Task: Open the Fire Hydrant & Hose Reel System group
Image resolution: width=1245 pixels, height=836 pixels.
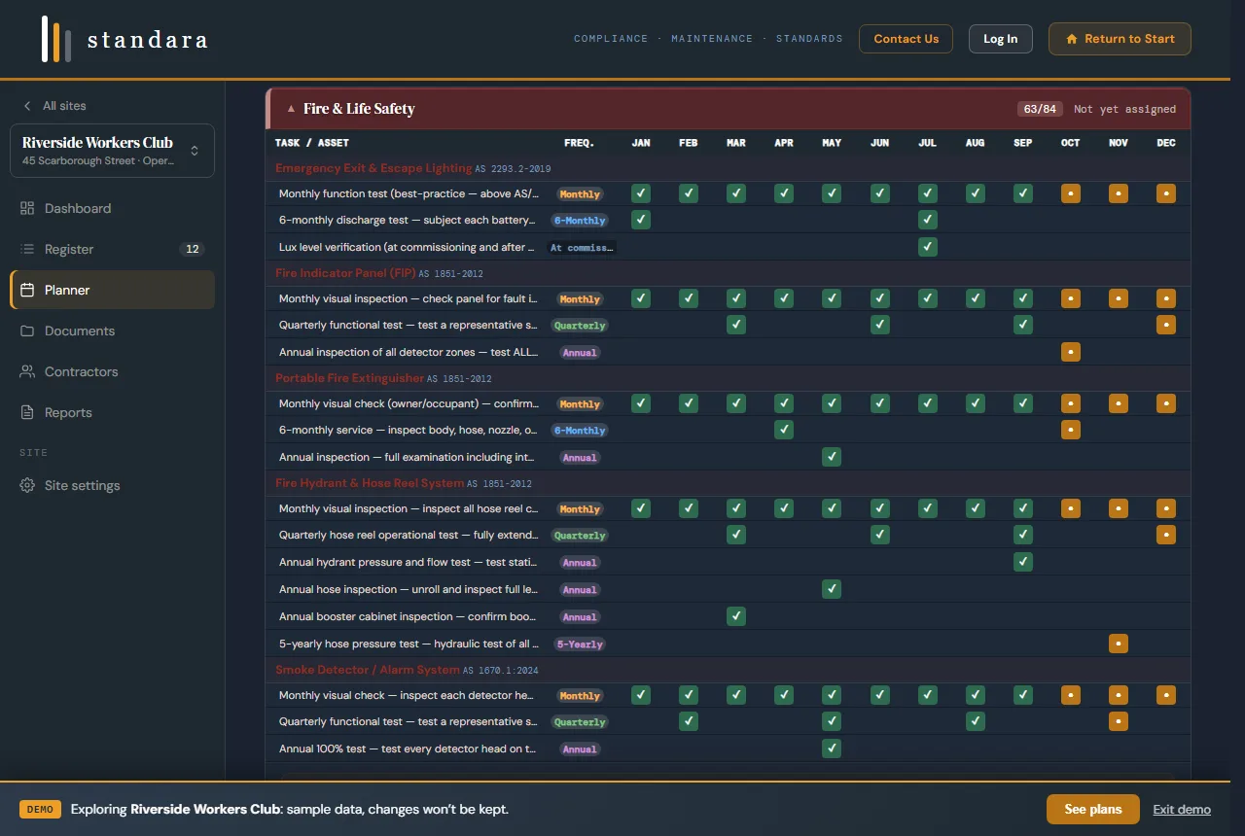Action: coord(728,483)
